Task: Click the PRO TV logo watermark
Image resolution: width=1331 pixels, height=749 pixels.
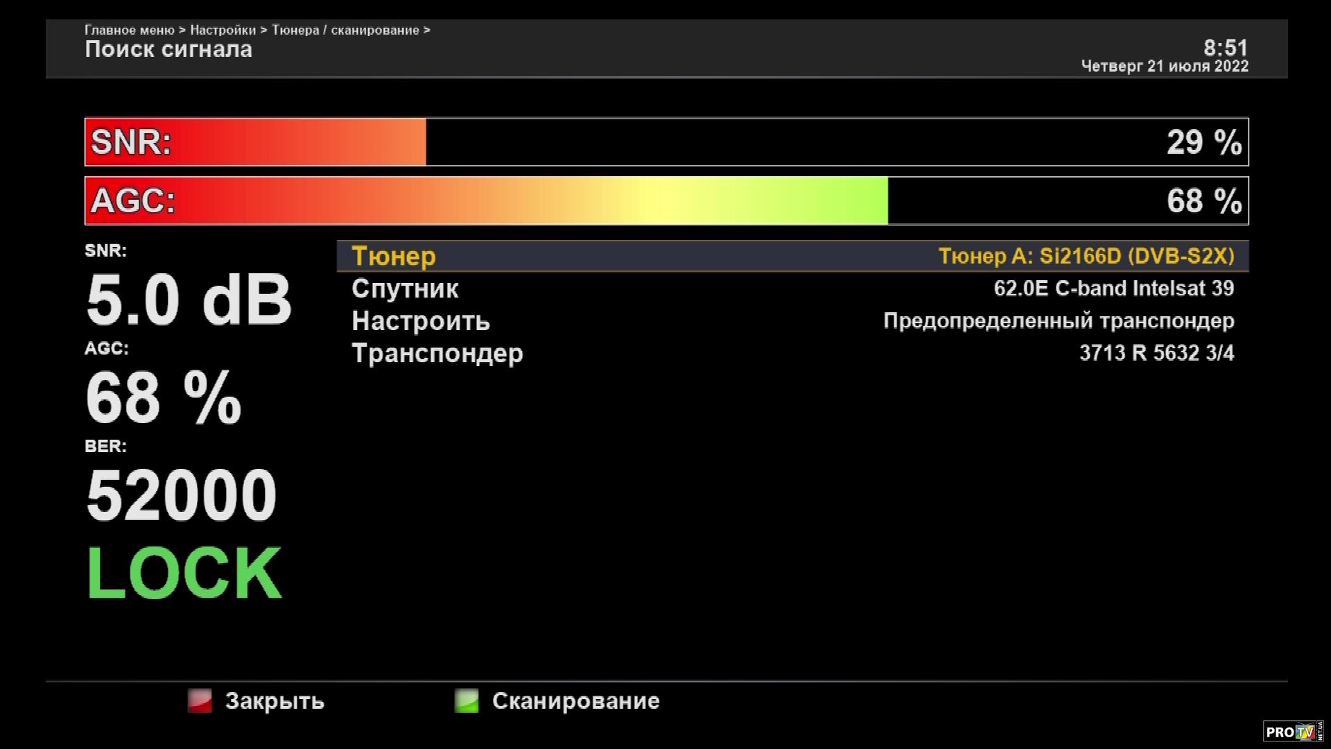Action: point(1292,732)
